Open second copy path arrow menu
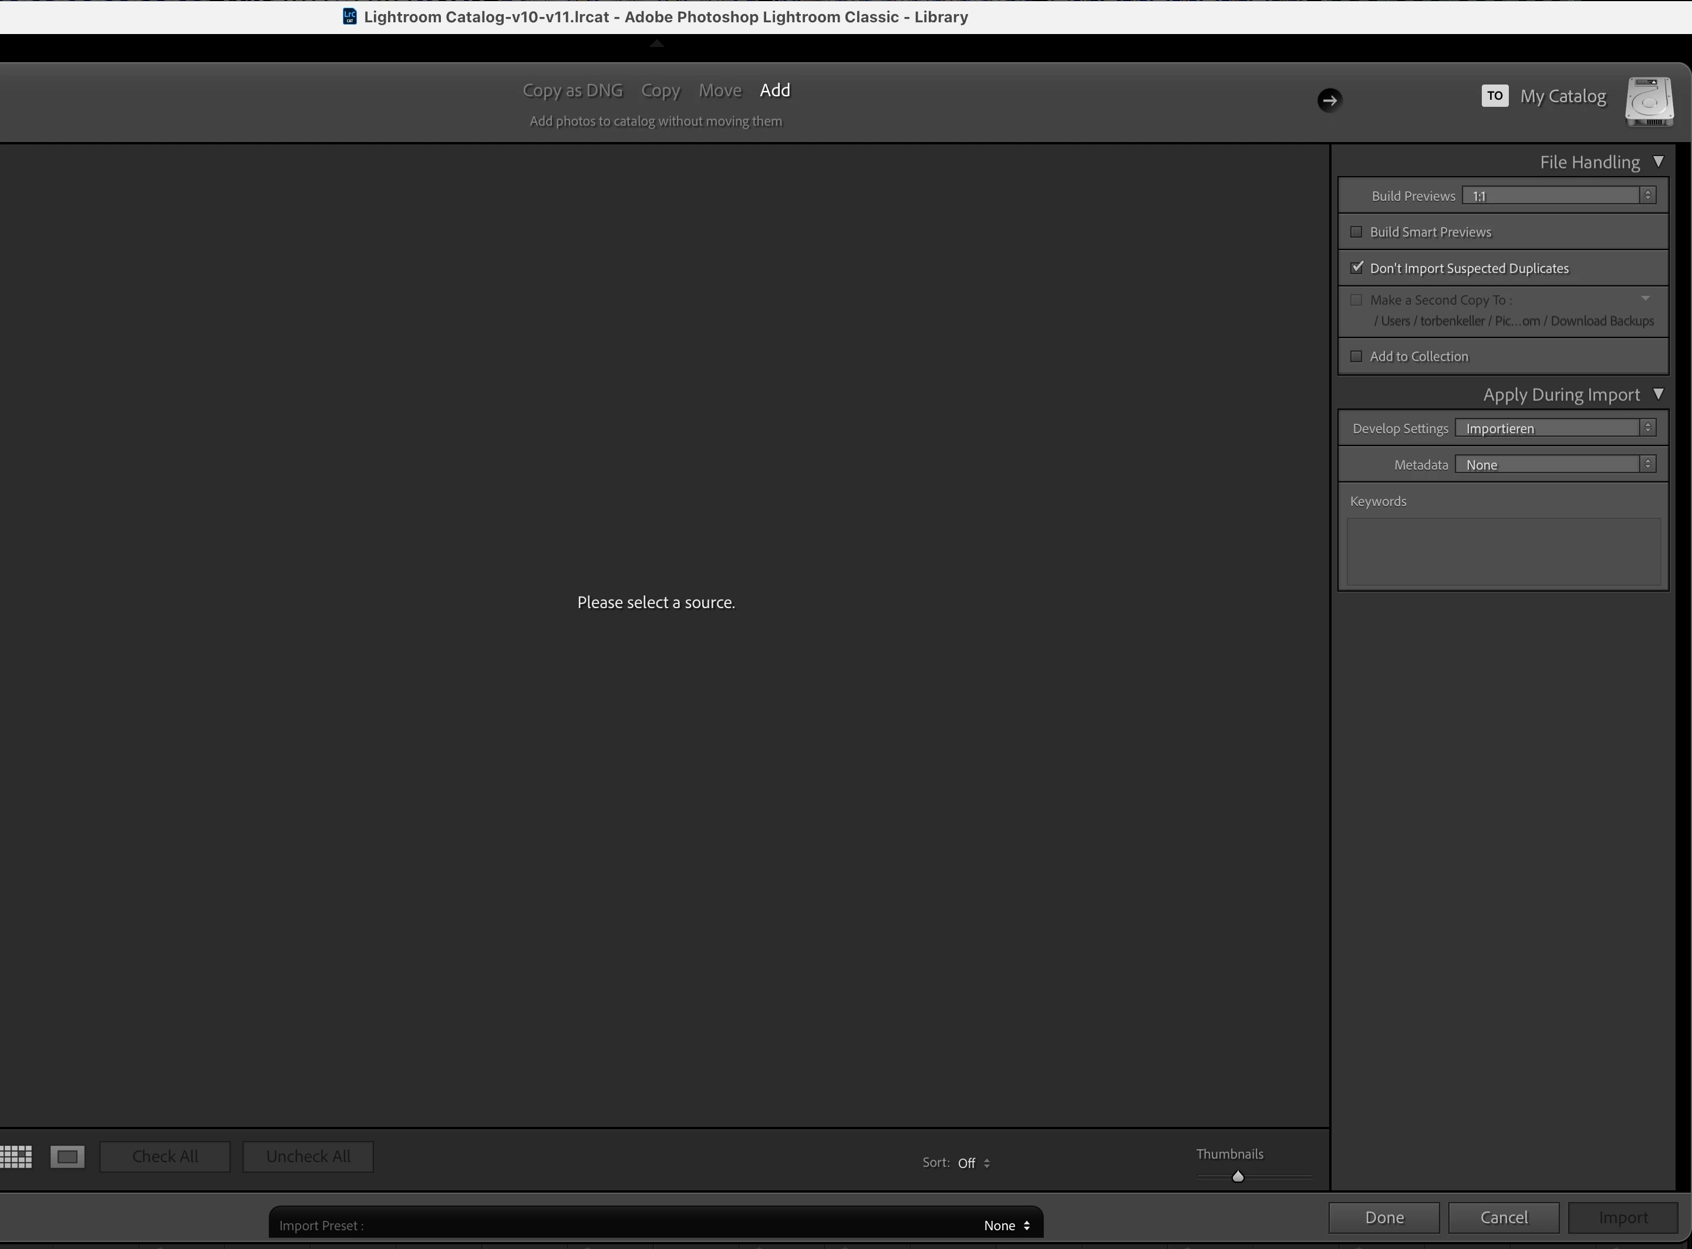Screen dimensions: 1692x1249 (1645, 299)
